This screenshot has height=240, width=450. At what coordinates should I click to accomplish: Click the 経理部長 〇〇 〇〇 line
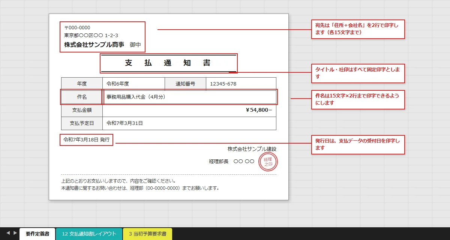click(232, 162)
